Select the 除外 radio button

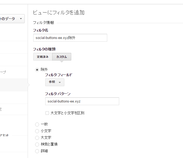37,70
